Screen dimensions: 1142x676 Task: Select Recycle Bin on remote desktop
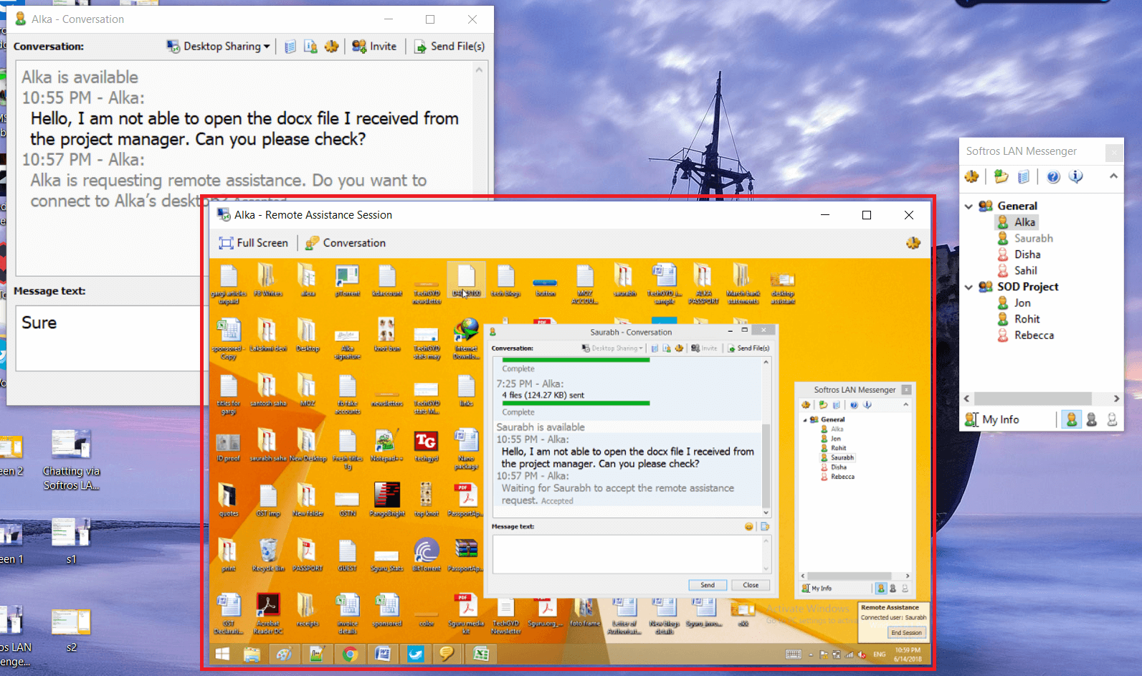pos(268,556)
